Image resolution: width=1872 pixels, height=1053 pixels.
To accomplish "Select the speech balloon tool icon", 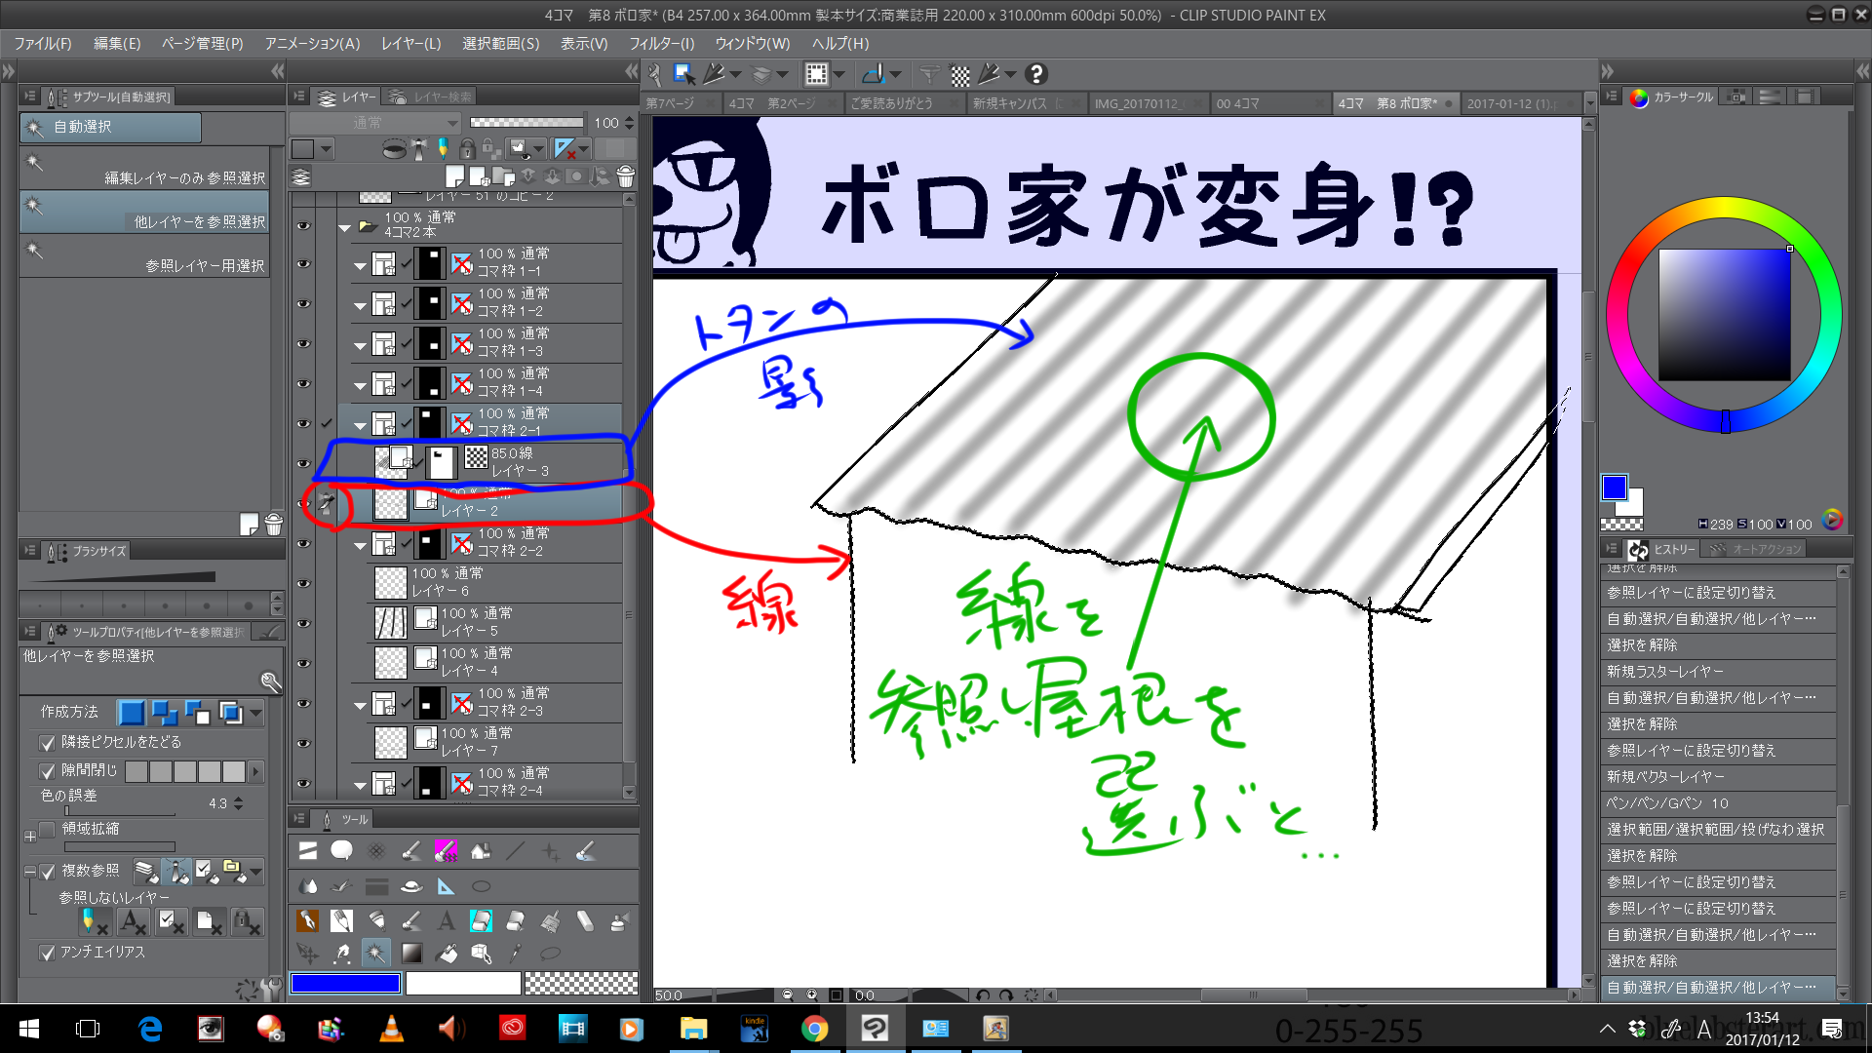I will coord(341,851).
